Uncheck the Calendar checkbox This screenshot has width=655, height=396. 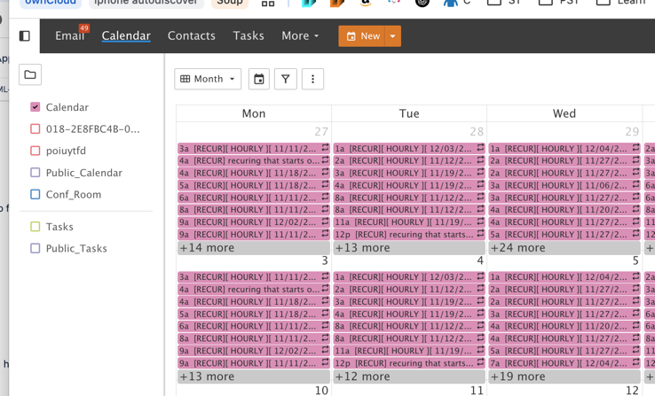click(x=36, y=107)
